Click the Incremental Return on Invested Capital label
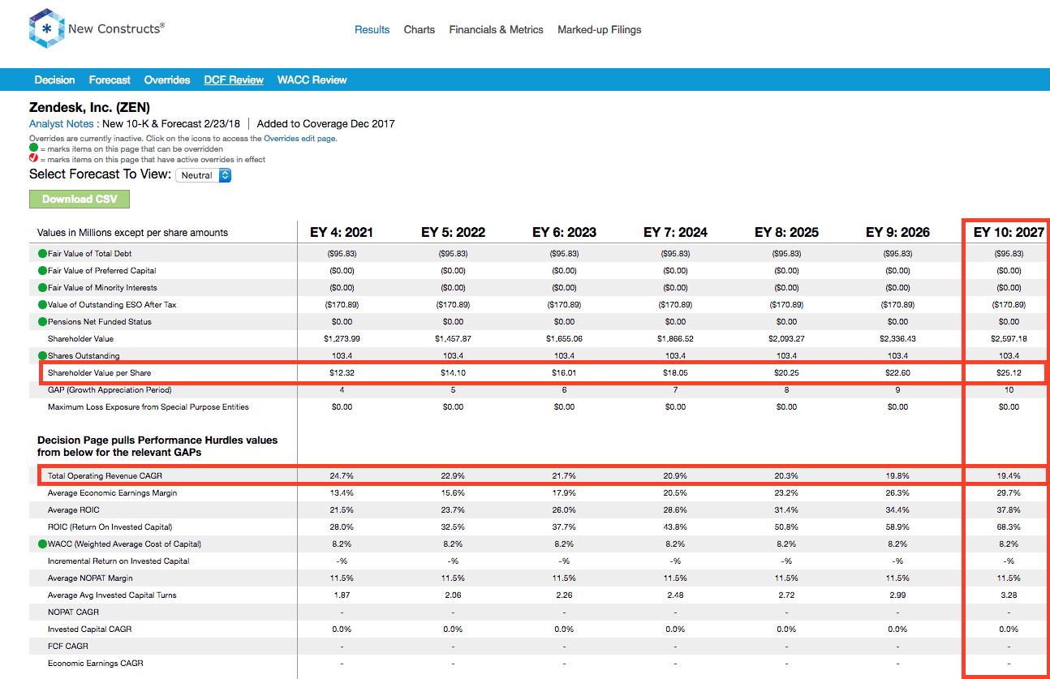Screen dimensions: 1050x679 click(118, 561)
